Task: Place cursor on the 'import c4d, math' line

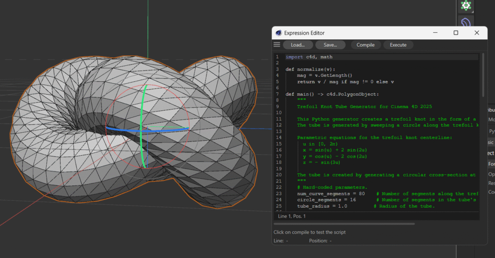Action: [x=309, y=57]
